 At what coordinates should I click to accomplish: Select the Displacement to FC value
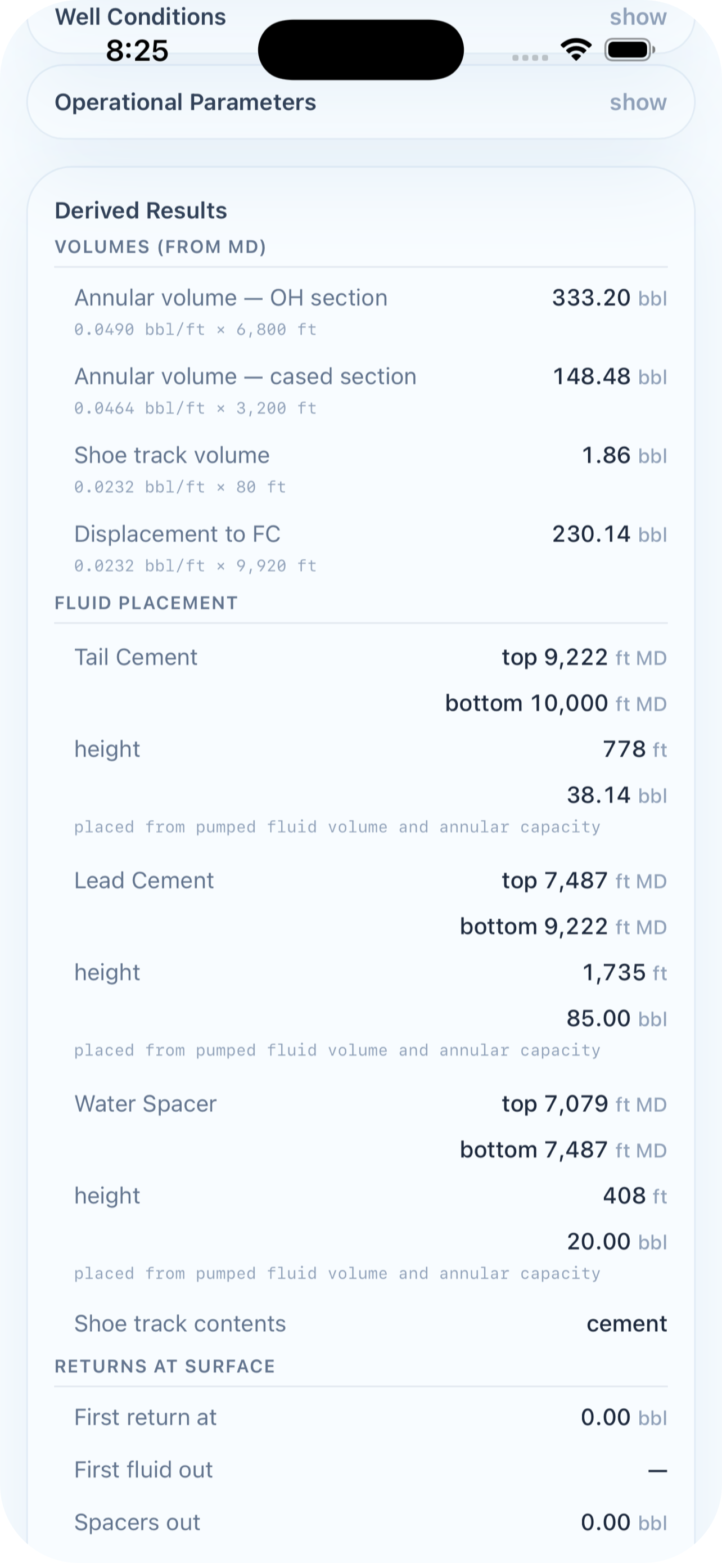[x=609, y=535]
